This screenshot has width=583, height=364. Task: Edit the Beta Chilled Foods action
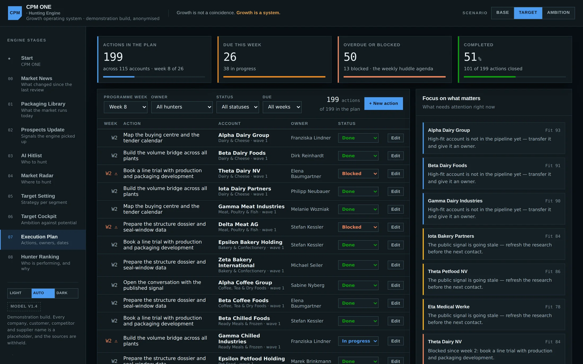tap(395, 321)
